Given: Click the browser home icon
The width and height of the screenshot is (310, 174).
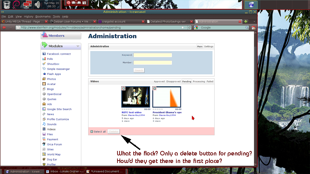Looking at the screenshot, I should click(x=253, y=28).
